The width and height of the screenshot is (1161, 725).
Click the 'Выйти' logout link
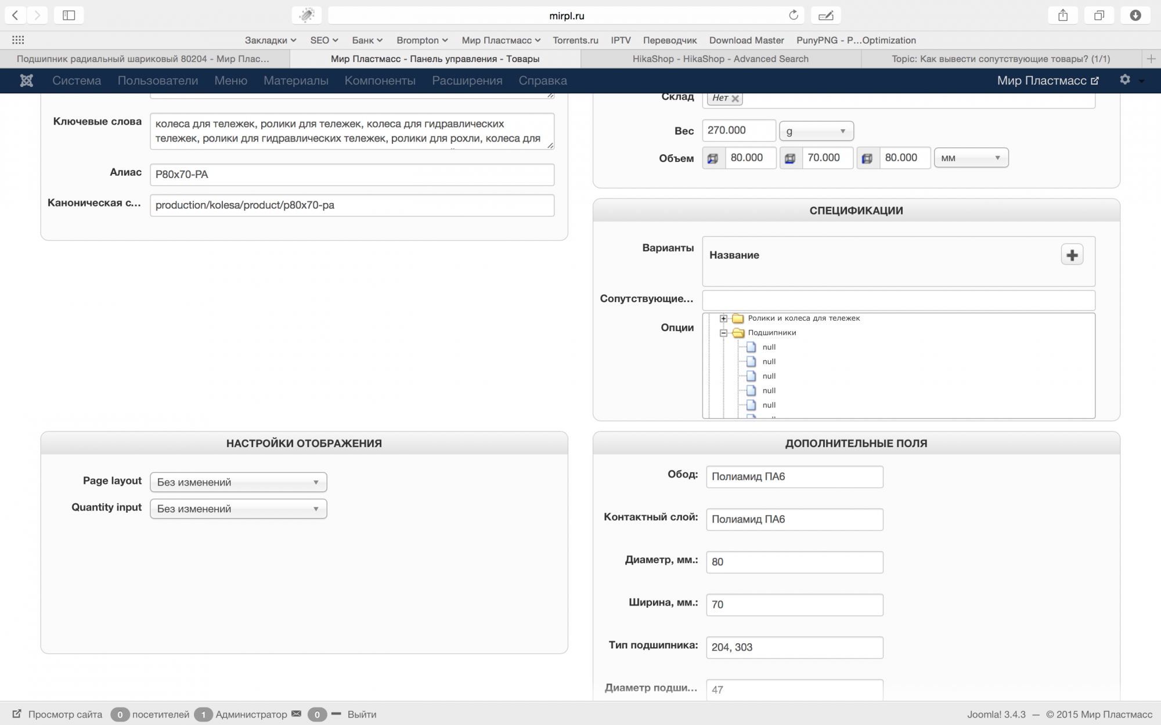pyautogui.click(x=362, y=714)
